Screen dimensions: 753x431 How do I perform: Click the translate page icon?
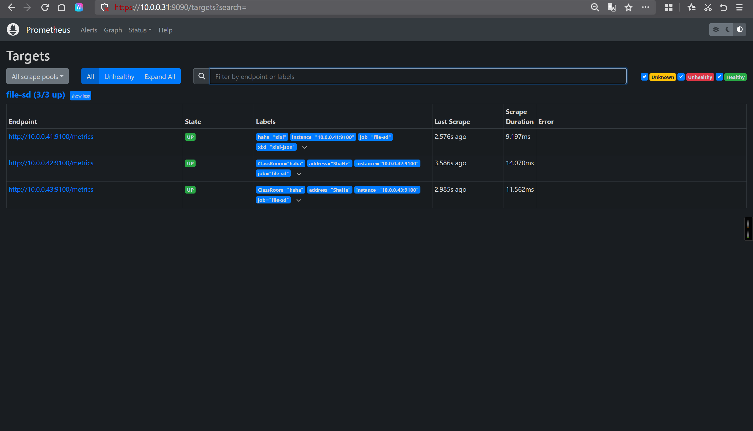612,7
